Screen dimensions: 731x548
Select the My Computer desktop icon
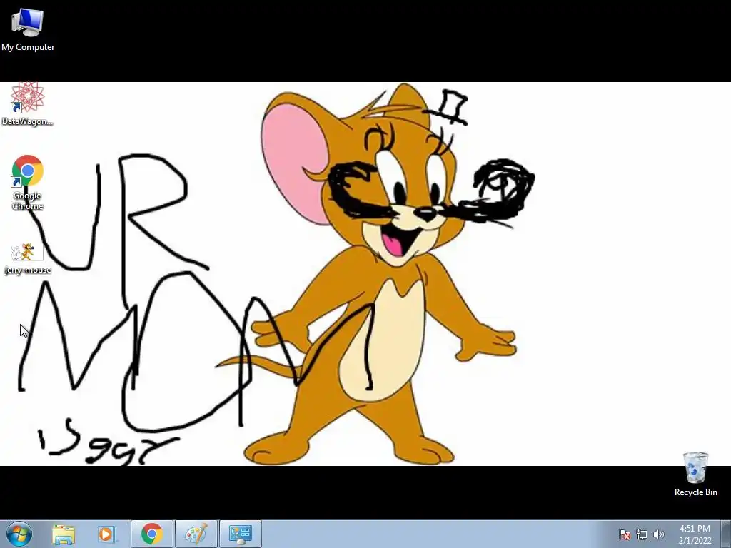pos(28,29)
